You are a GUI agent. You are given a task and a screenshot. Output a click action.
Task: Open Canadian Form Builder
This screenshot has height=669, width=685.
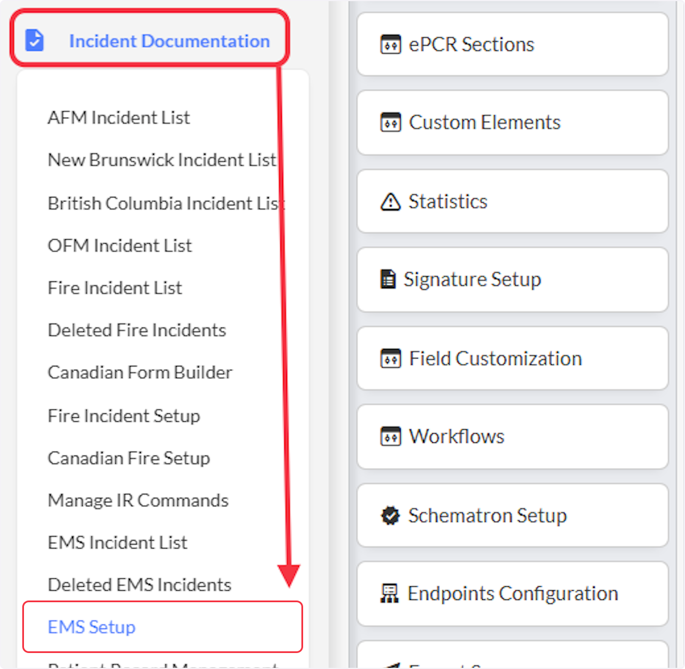pos(140,372)
